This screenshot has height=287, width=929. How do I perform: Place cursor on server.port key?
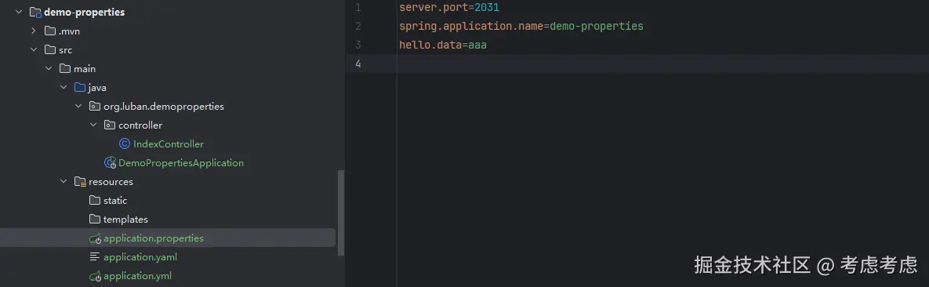[x=434, y=8]
